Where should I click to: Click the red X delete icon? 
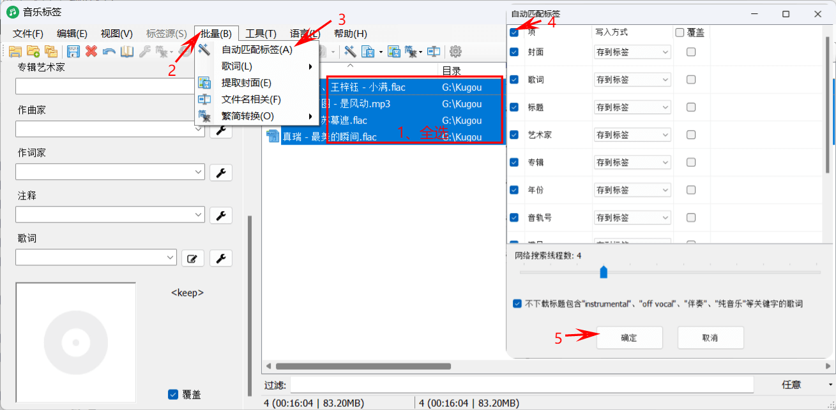[x=91, y=51]
